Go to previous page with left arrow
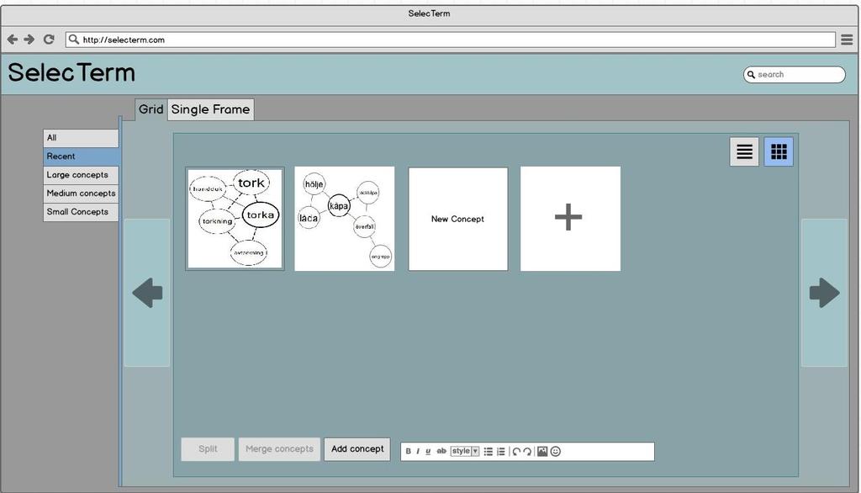Viewport: 861px width, 493px height. (147, 293)
